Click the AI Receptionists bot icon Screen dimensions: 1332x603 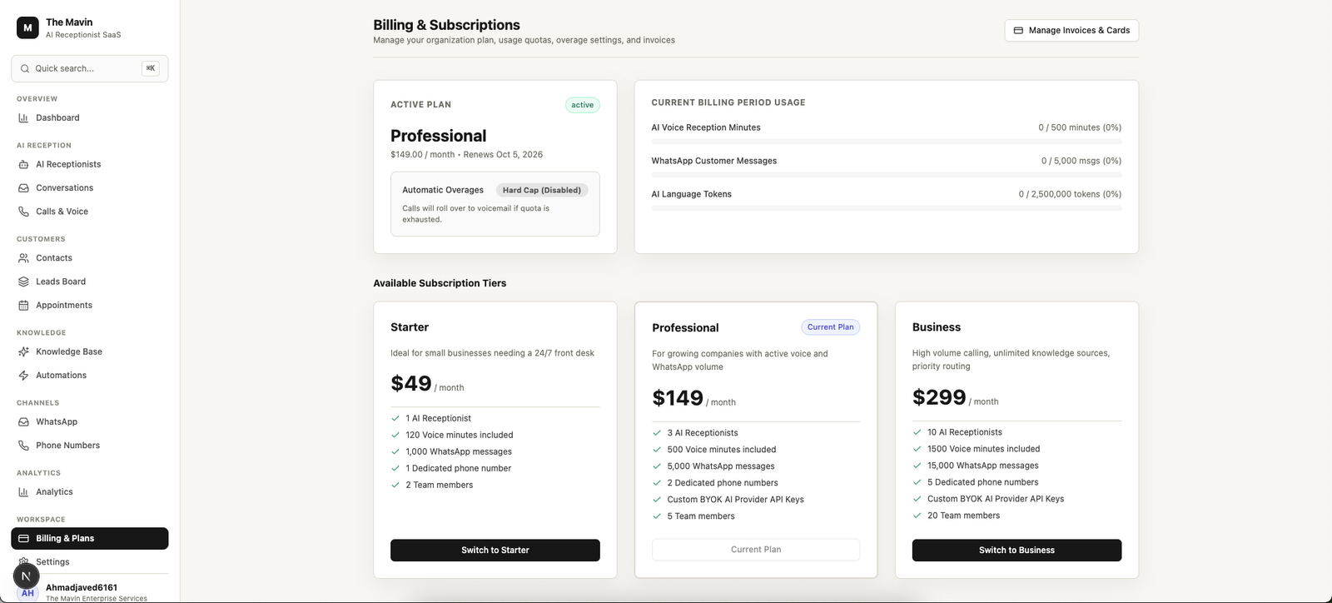[23, 165]
